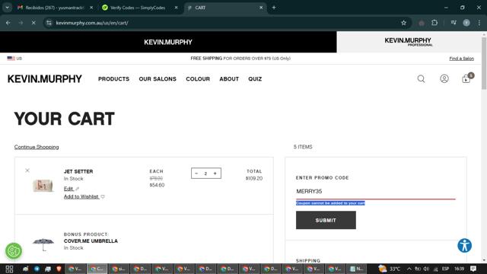This screenshot has width=487, height=274.
Task: Click the Jet Setter quantity field
Action: pyautogui.click(x=205, y=174)
